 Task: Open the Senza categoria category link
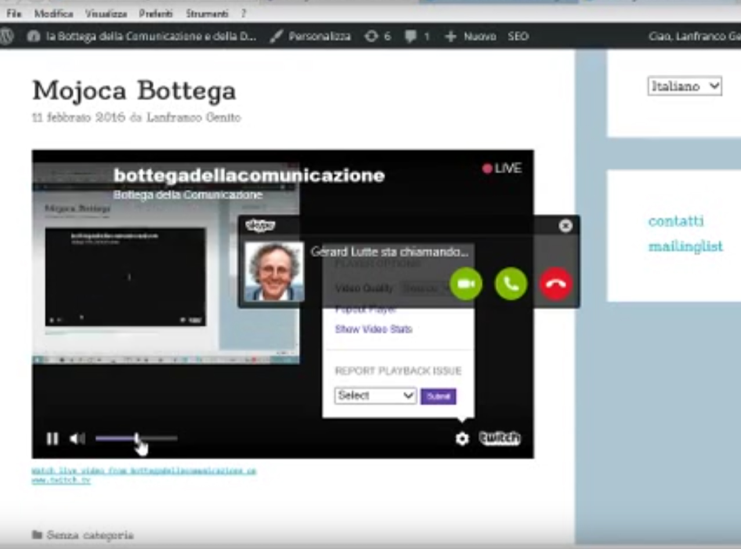click(x=90, y=535)
